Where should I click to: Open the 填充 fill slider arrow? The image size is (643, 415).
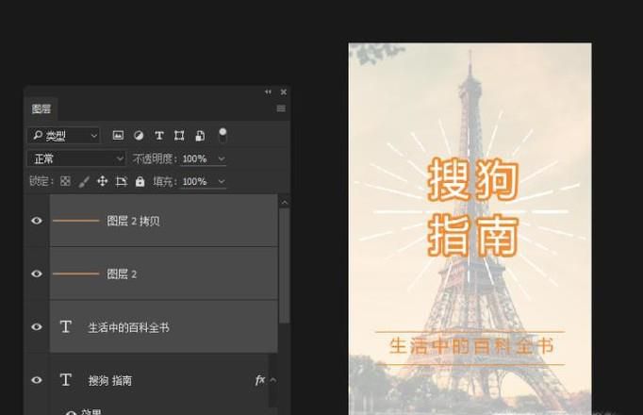pyautogui.click(x=222, y=181)
